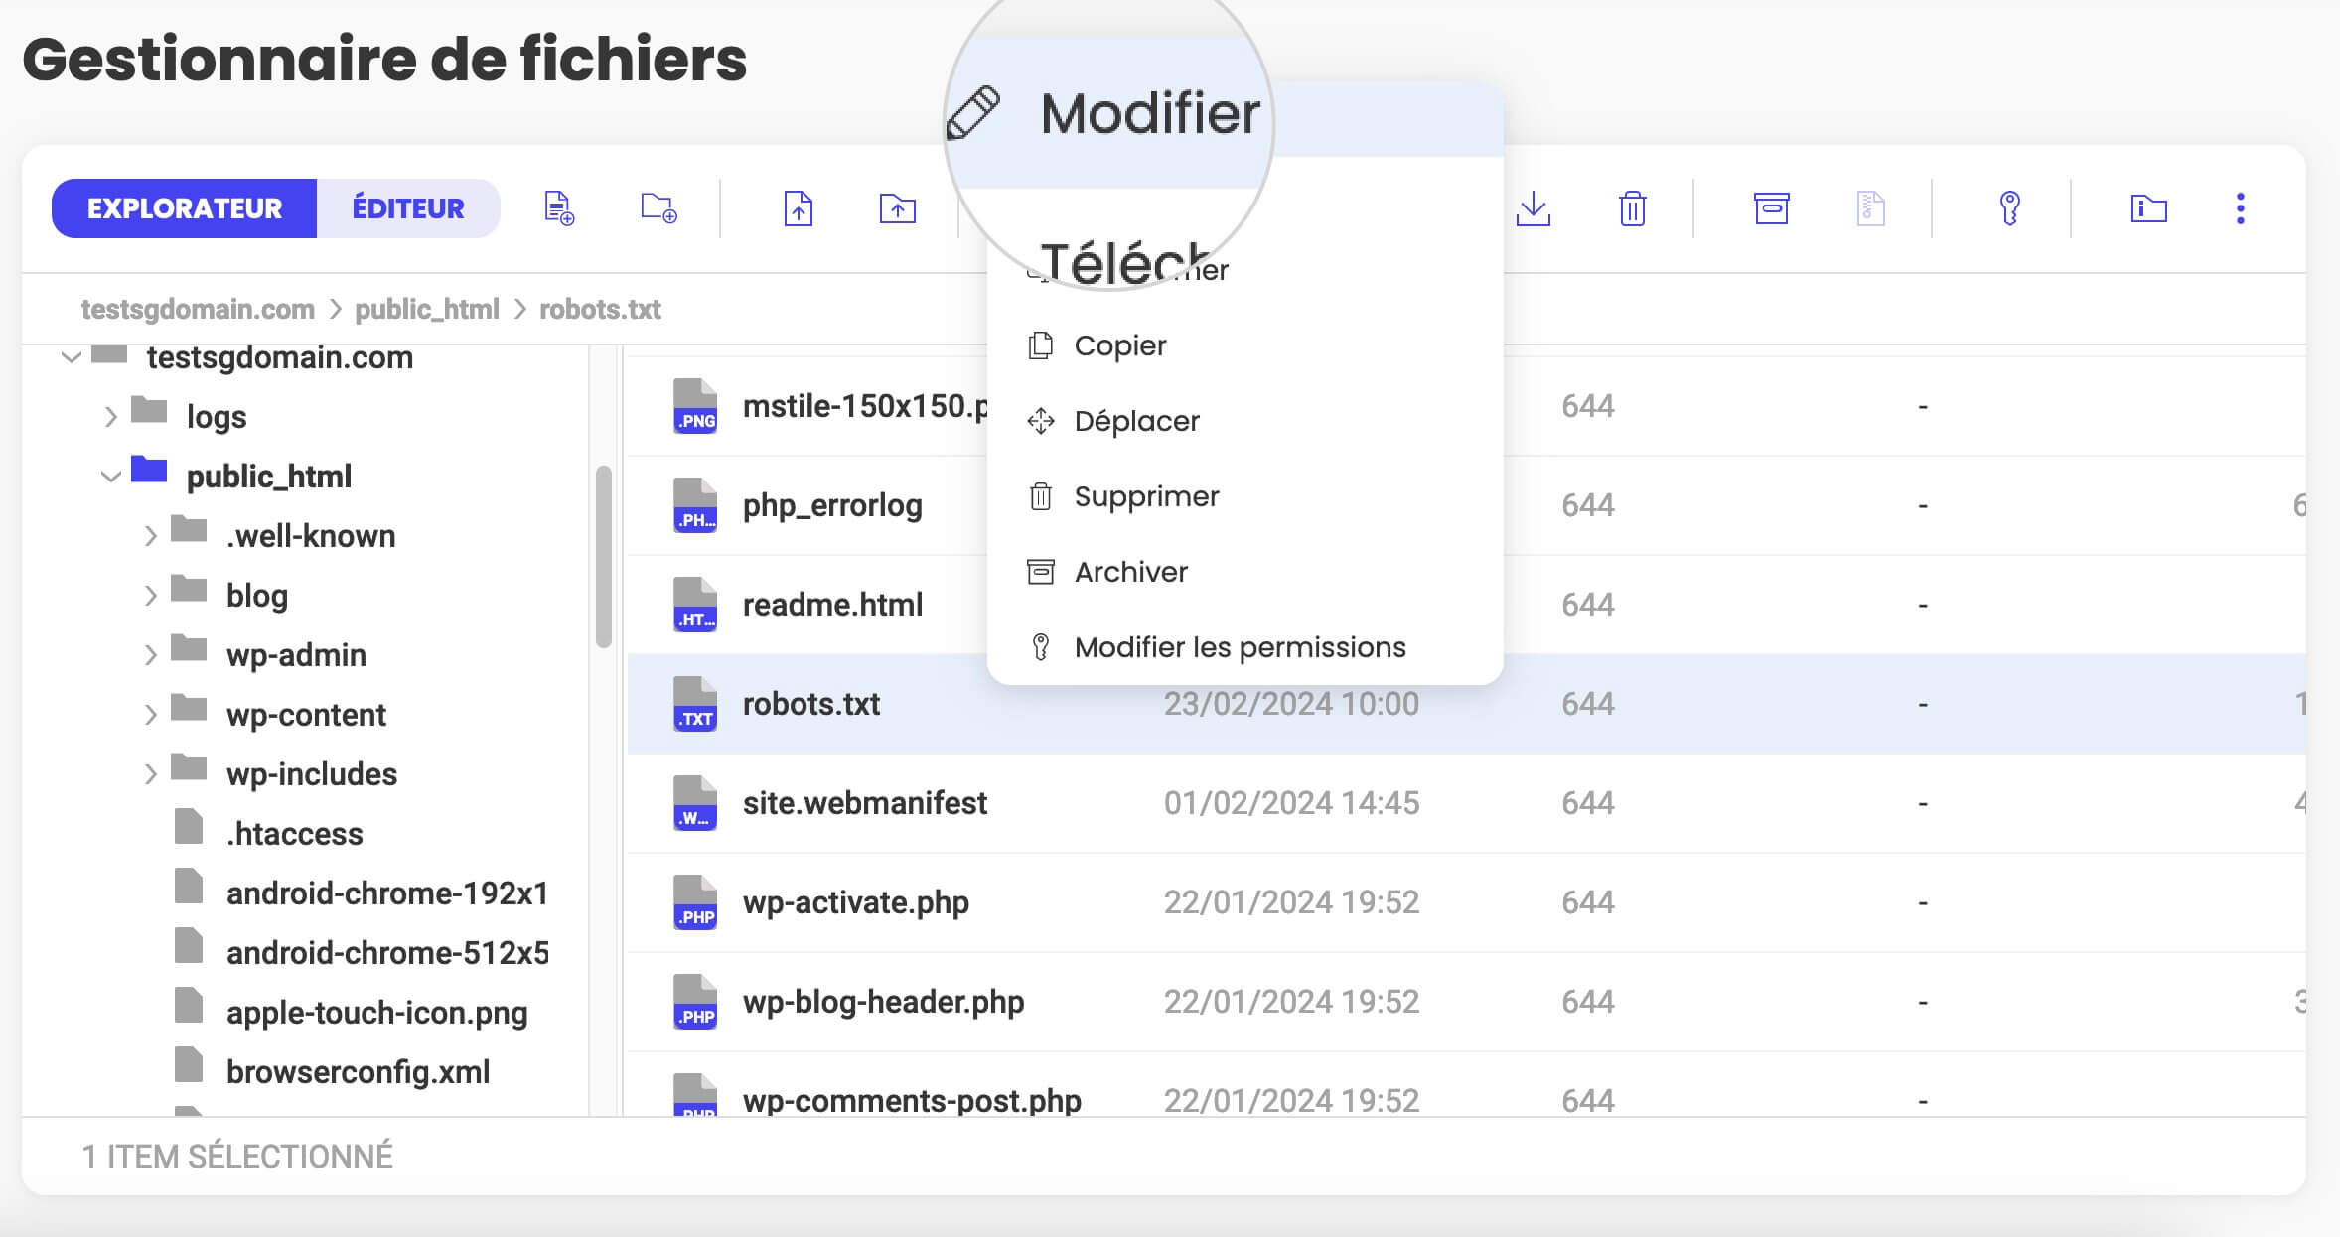The image size is (2340, 1237).
Task: Switch to the EXPLORATEUR tab
Action: [185, 208]
